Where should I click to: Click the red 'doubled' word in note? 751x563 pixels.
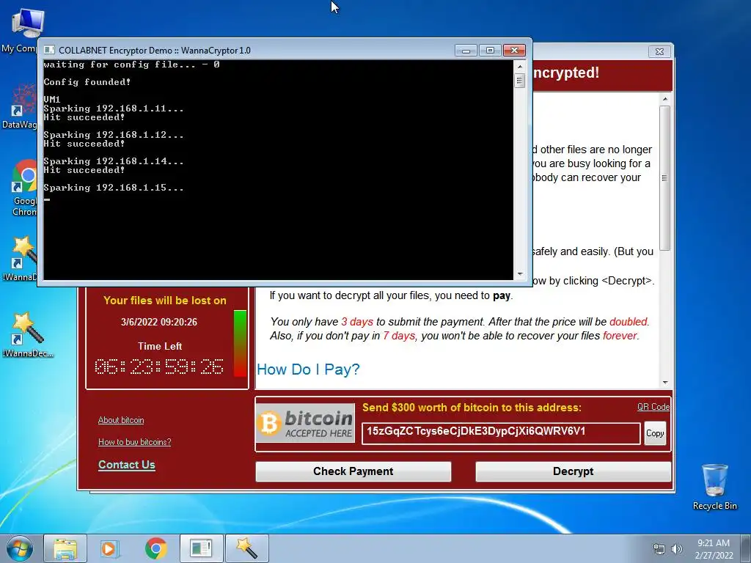click(629, 322)
